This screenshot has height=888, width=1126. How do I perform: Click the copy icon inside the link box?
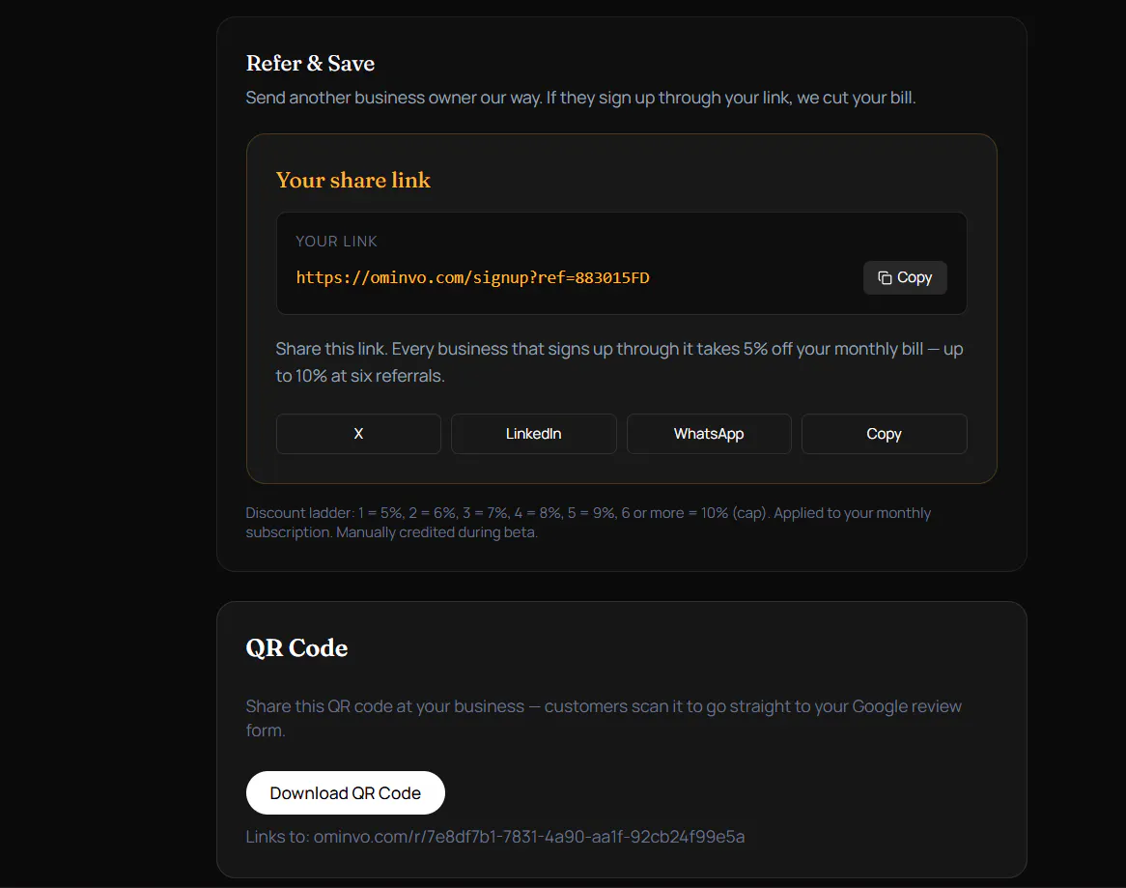click(x=885, y=278)
